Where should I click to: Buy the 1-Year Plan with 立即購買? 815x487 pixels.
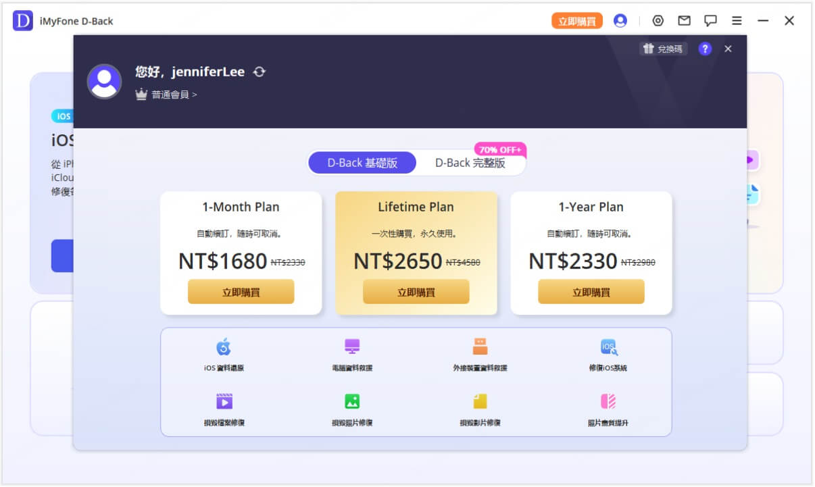591,292
